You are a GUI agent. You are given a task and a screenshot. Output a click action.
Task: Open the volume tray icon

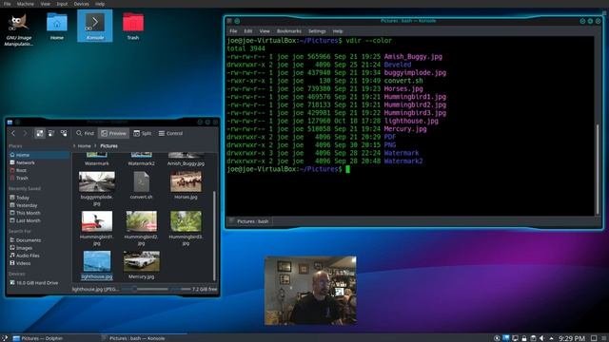pos(541,338)
